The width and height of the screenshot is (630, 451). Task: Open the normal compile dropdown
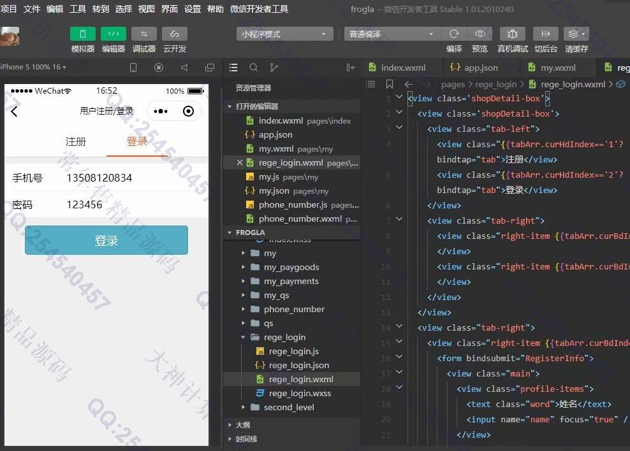tap(392, 34)
